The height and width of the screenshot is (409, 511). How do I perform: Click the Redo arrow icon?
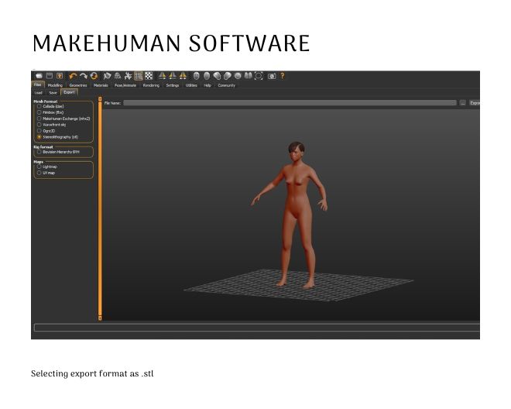click(x=84, y=76)
